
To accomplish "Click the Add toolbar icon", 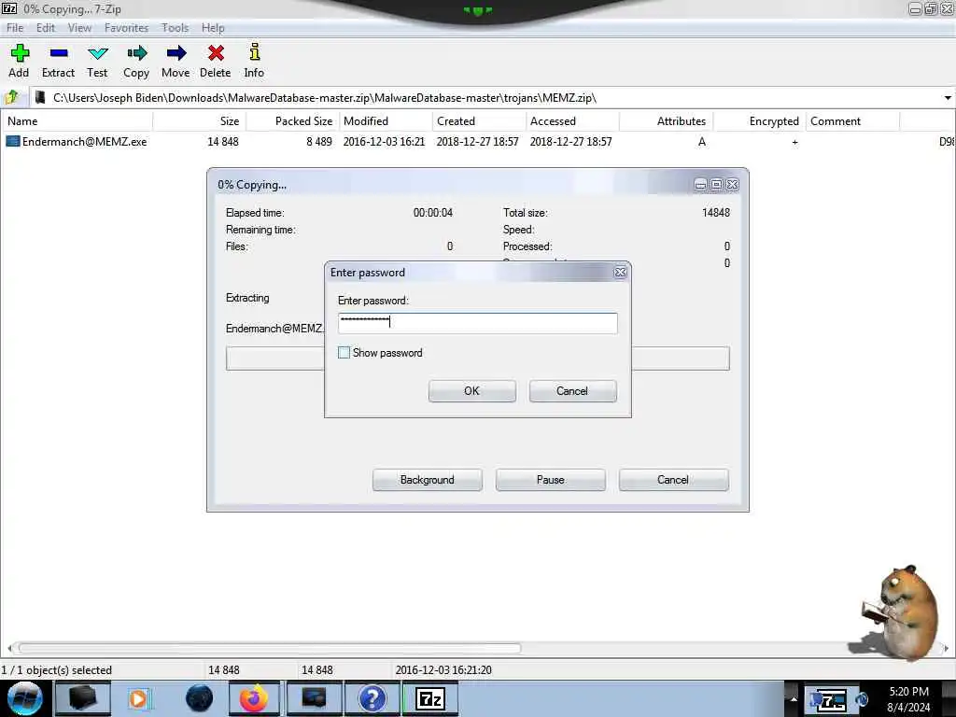I will tap(20, 53).
